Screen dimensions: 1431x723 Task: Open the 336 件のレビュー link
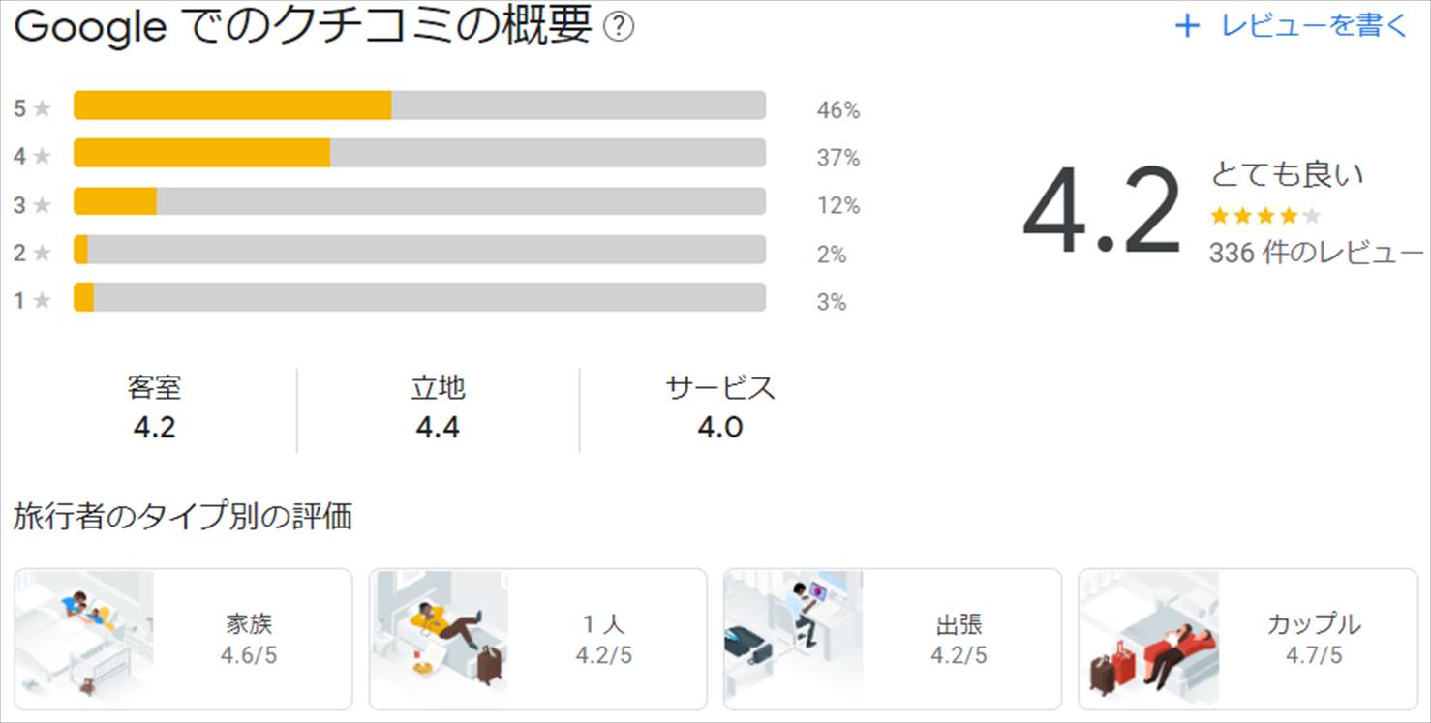point(1316,253)
